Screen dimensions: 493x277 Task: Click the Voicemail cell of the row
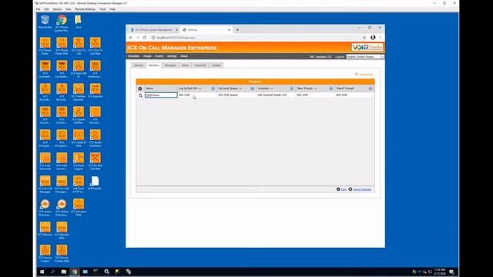pyautogui.click(x=276, y=95)
